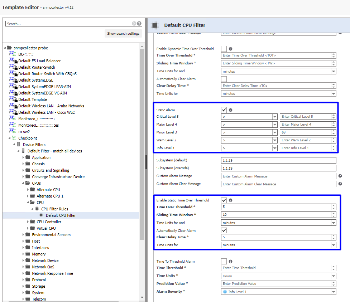
Task: Disable the Automatically Clear Alarm checkbox
Action: point(224,230)
